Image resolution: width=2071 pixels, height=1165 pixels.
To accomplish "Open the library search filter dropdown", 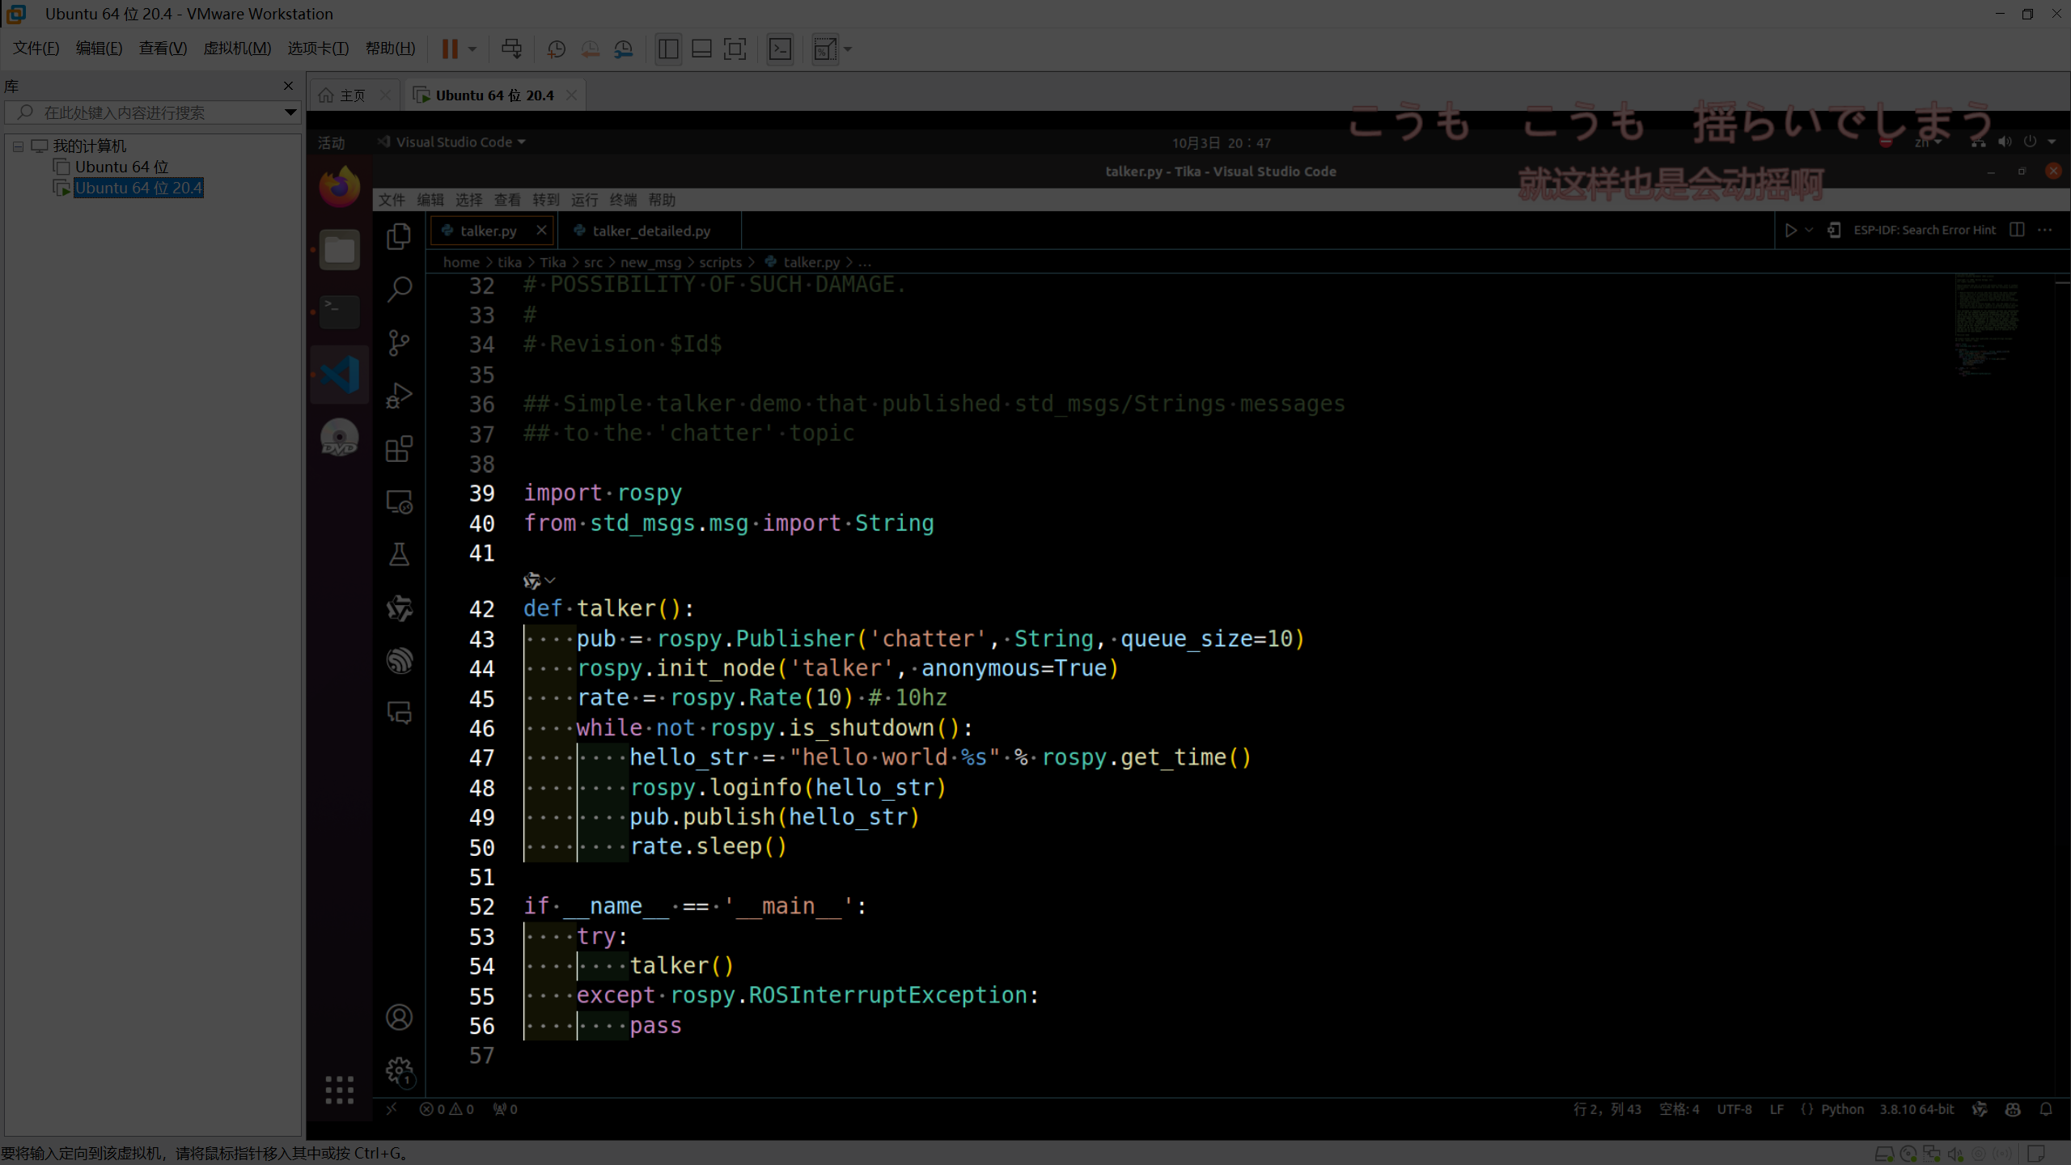I will click(290, 112).
